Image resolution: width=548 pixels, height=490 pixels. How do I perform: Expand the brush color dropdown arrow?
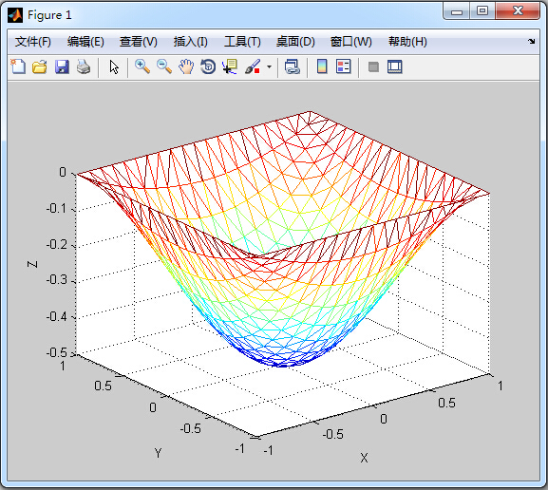tap(269, 66)
